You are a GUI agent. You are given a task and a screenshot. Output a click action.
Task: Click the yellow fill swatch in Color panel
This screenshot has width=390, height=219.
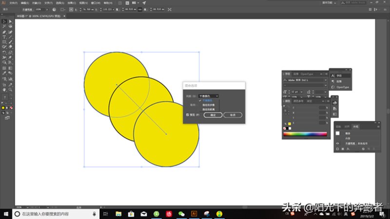290,124
